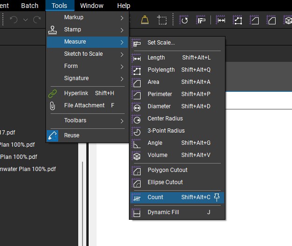Screen dimensions: 292x246
Task: Click the yellow weight icon in toolbar
Action: point(145,20)
